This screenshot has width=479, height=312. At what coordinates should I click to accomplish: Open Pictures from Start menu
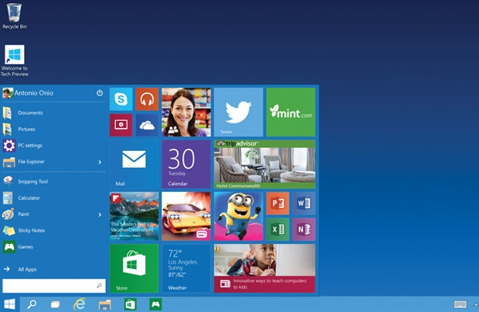[x=53, y=129]
